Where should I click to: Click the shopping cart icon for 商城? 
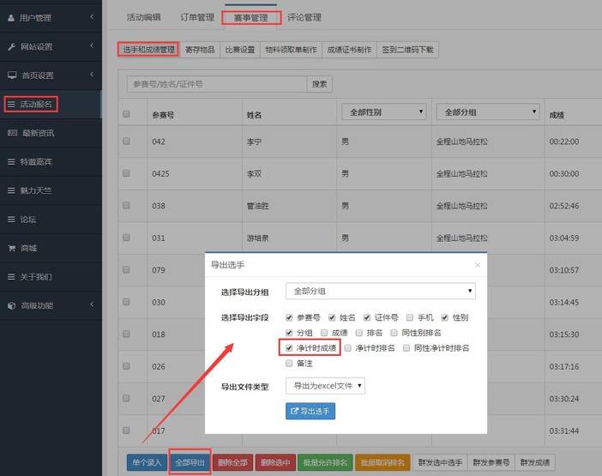click(x=11, y=249)
